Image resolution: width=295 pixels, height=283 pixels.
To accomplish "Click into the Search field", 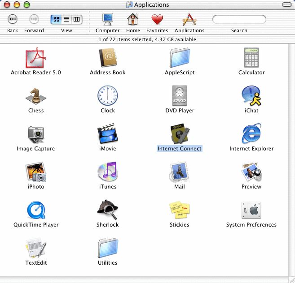I will pyautogui.click(x=239, y=19).
